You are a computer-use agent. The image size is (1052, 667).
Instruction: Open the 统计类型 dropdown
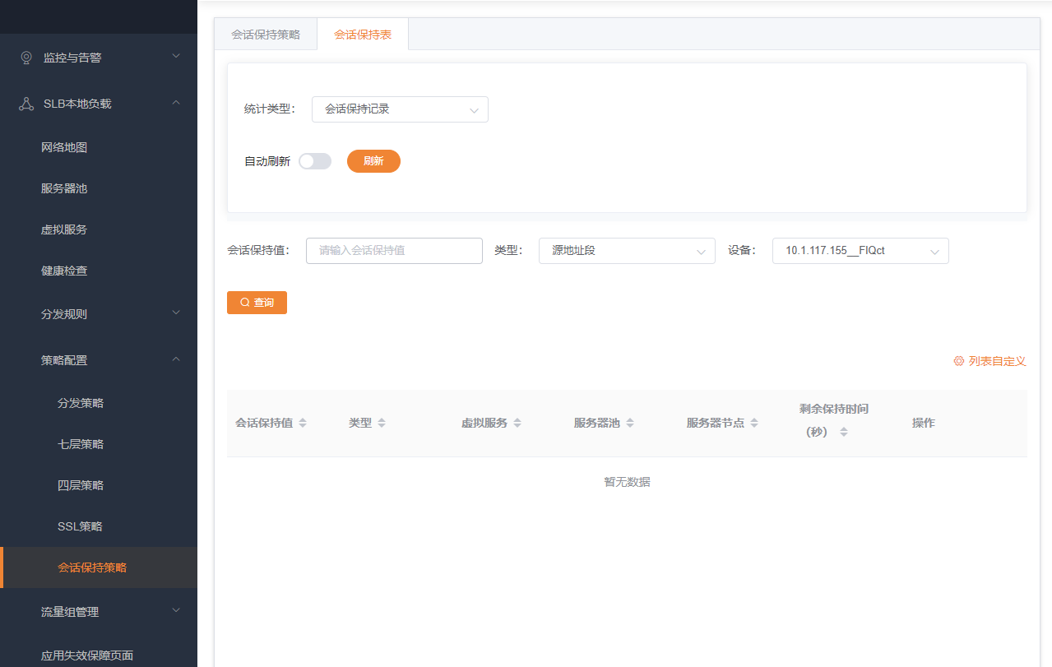point(400,109)
